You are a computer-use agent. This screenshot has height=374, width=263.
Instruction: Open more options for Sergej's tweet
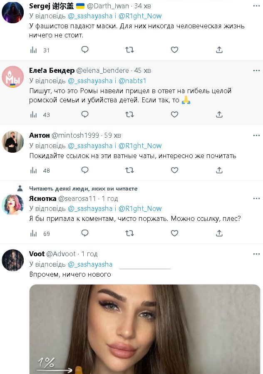click(255, 6)
